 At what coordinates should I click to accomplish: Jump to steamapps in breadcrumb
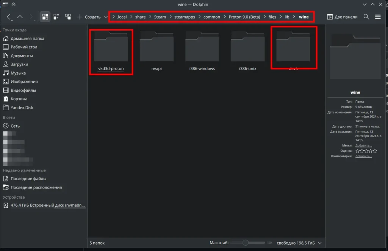coord(185,17)
